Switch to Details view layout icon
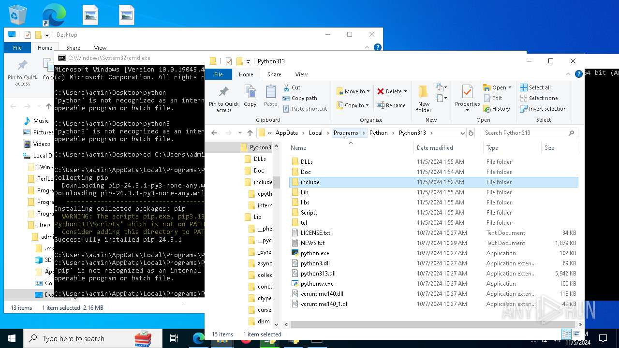Image resolution: width=619 pixels, height=348 pixels. [565, 334]
